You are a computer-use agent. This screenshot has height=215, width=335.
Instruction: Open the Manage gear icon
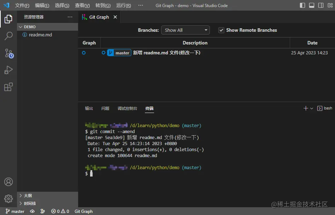tap(8, 198)
